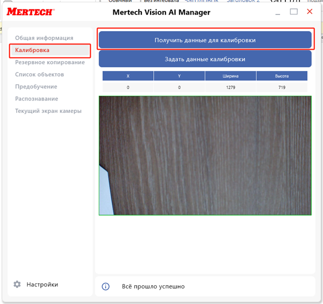323x304 pixels.
Task: Show Текущий экран камеры
Action: (x=48, y=111)
